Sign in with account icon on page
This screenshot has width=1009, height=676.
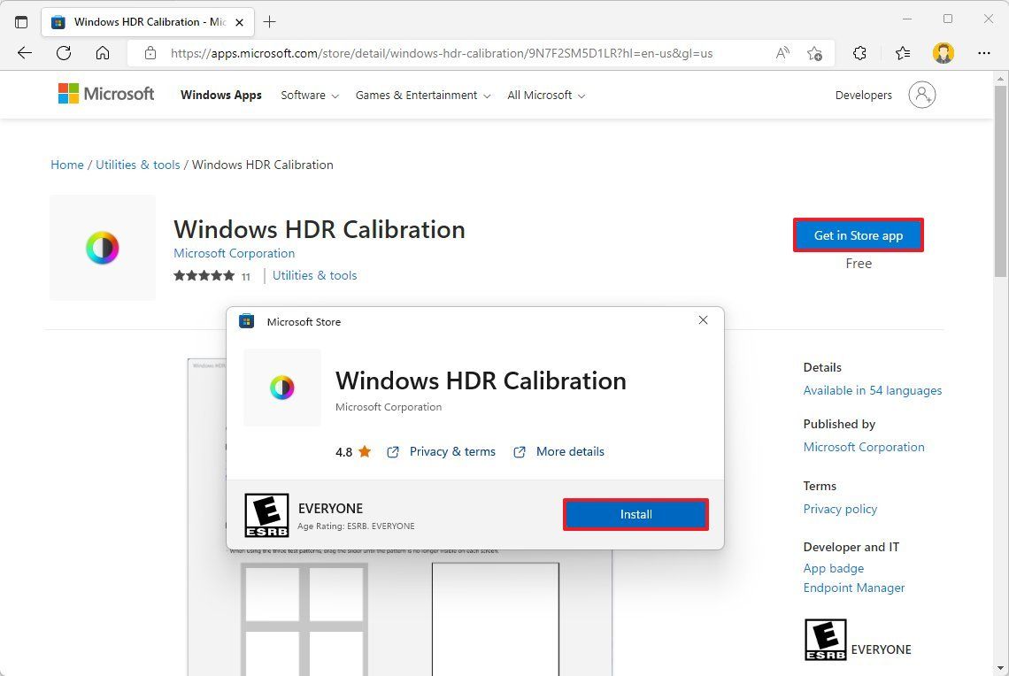click(x=922, y=95)
